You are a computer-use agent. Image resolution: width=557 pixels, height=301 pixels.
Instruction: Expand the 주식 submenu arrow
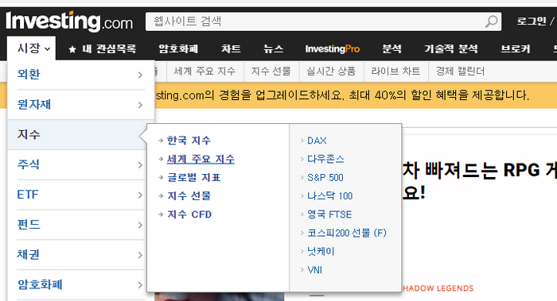pos(140,165)
